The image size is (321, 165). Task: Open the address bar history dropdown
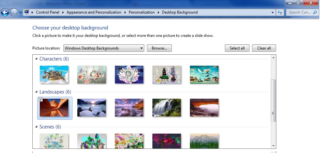[x=272, y=13]
